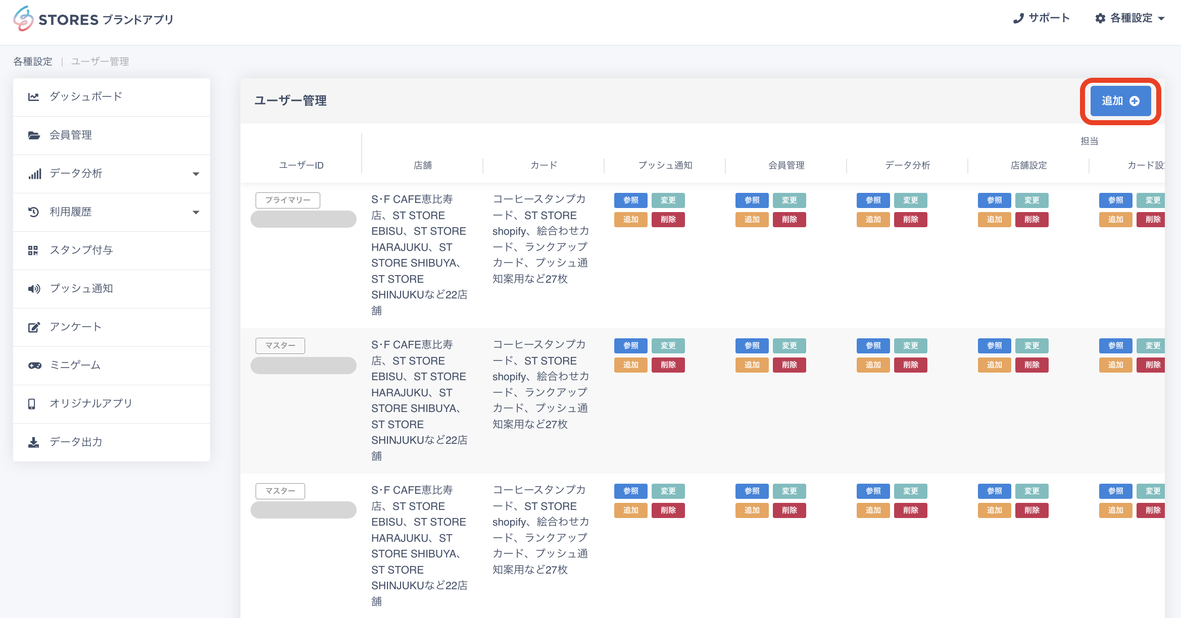The width and height of the screenshot is (1181, 618).
Task: Expand the 利用履歴 sidebar submenu arrow
Action: [196, 213]
